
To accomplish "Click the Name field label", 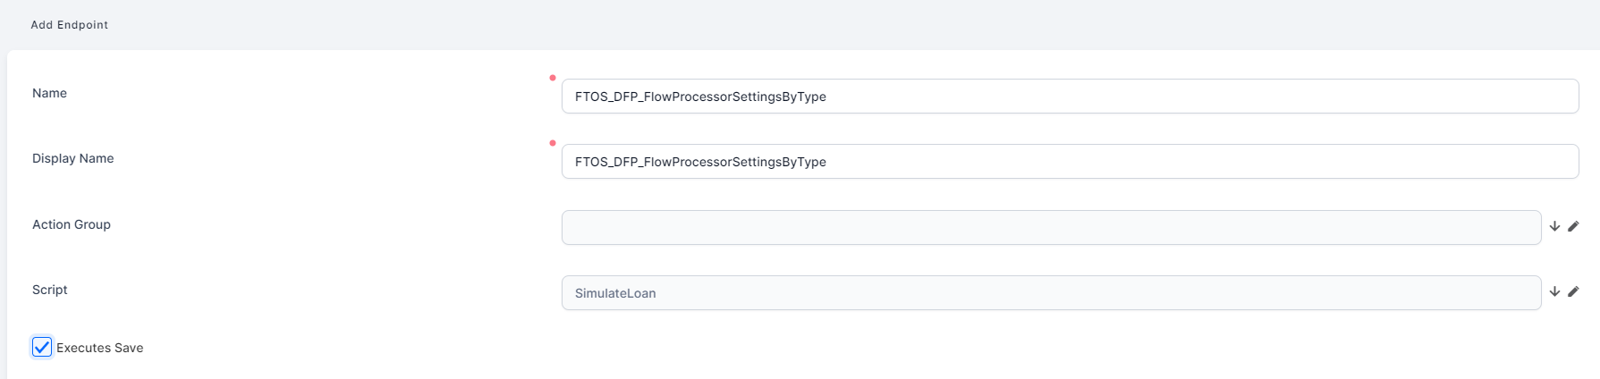I will [49, 94].
